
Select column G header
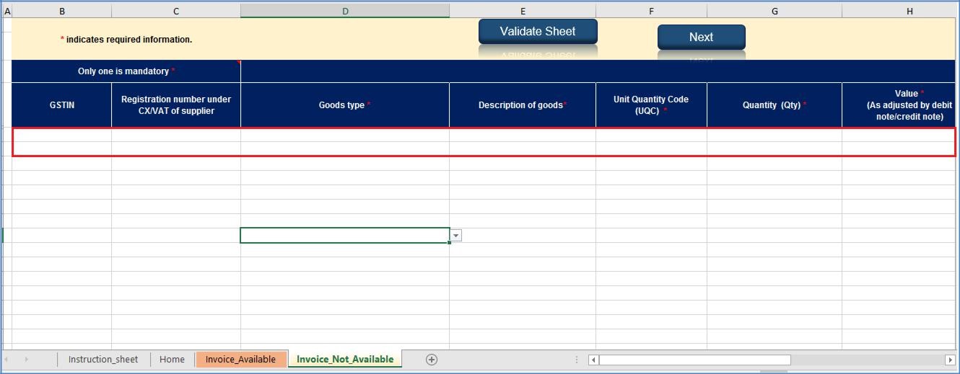click(774, 11)
